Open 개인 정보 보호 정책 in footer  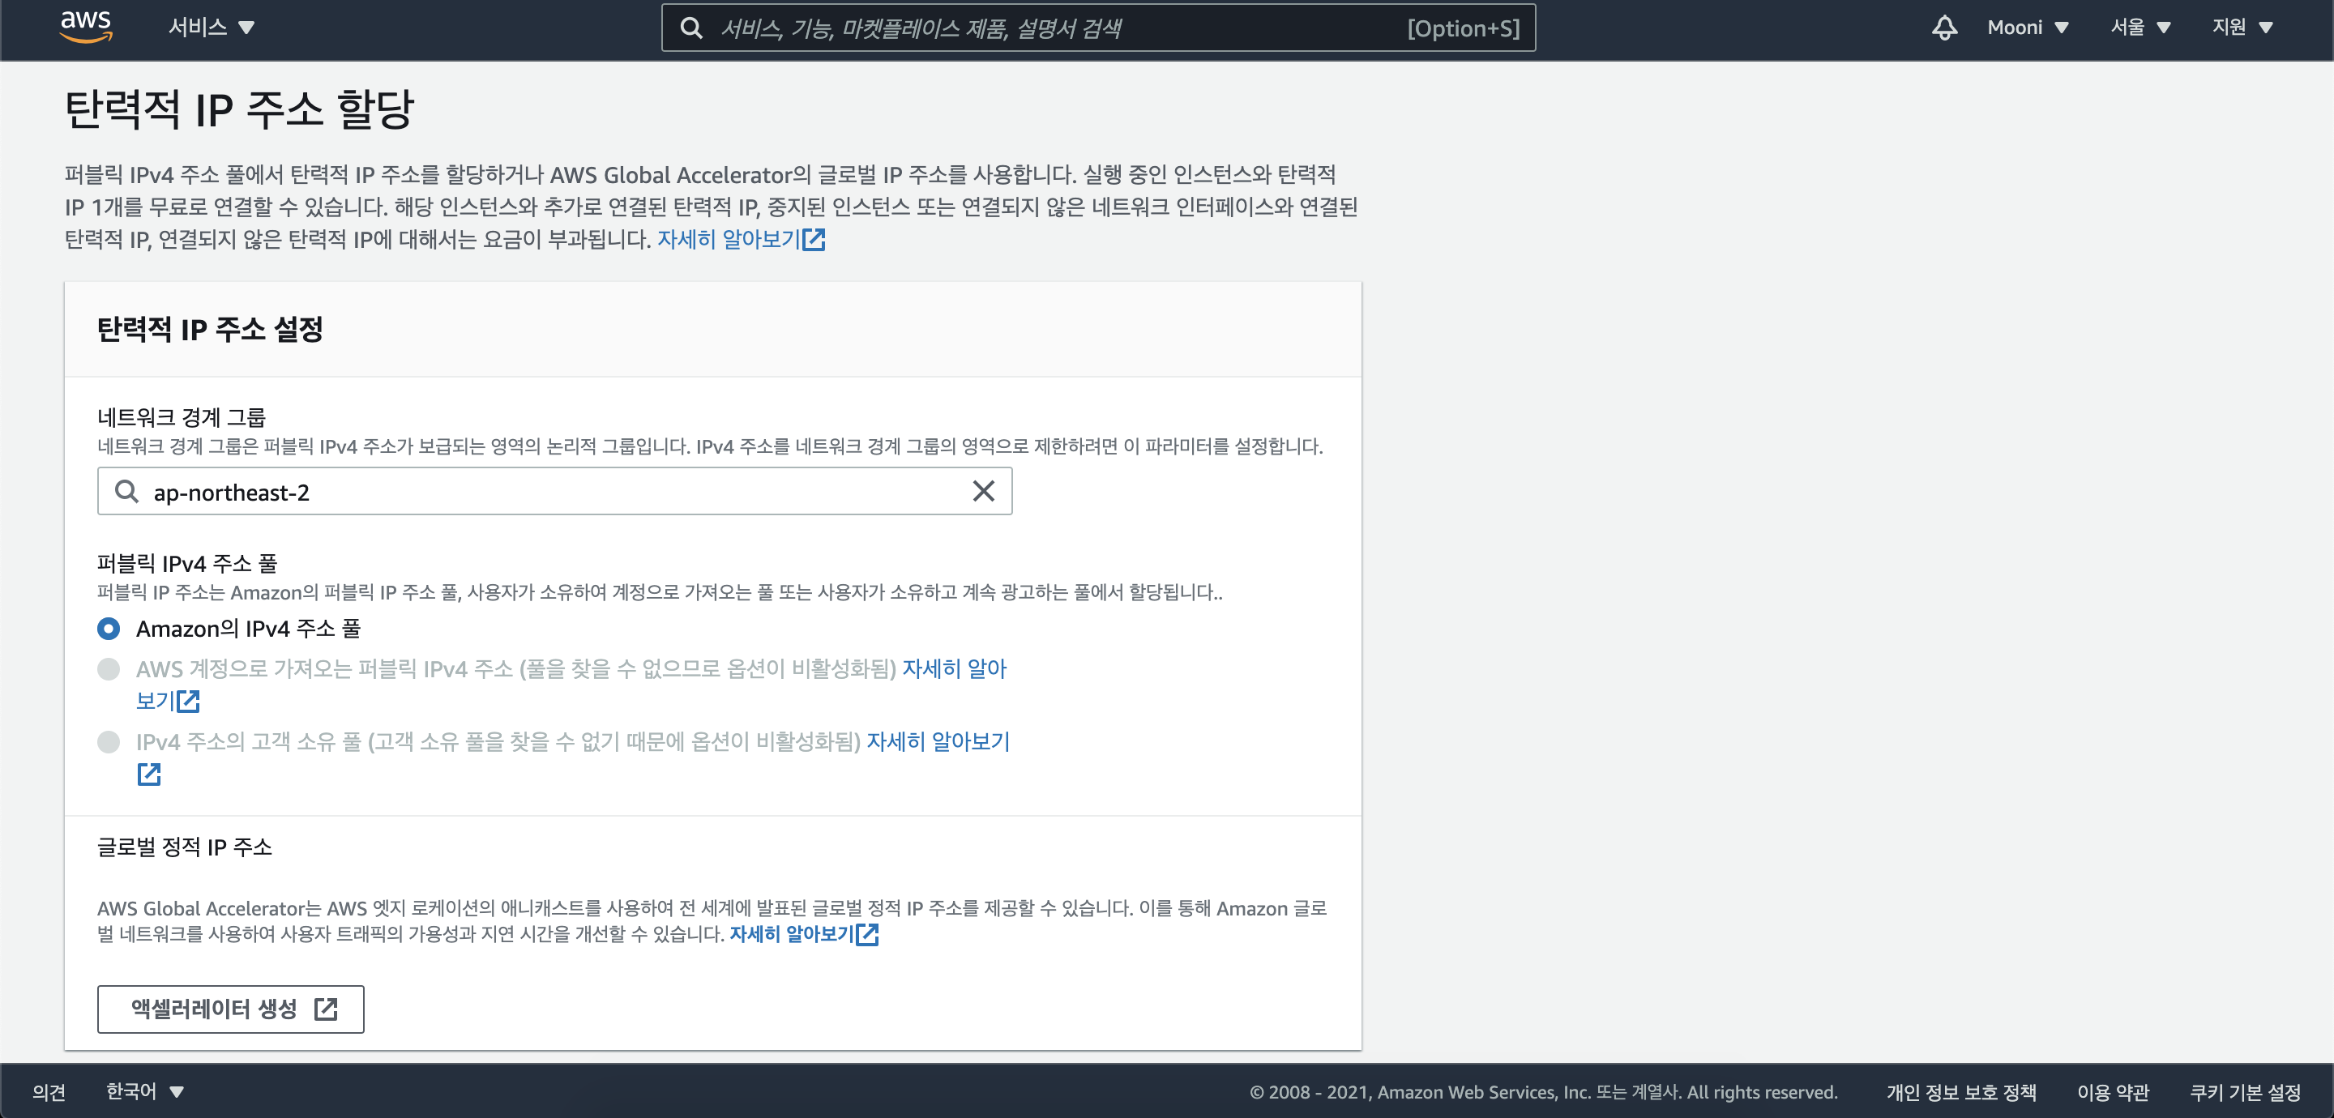[1961, 1092]
